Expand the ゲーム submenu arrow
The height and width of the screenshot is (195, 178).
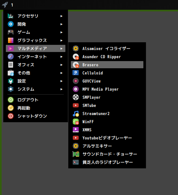click(x=61, y=32)
